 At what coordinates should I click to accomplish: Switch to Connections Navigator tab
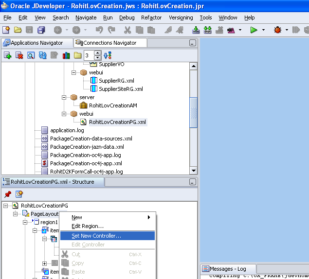(x=110, y=43)
